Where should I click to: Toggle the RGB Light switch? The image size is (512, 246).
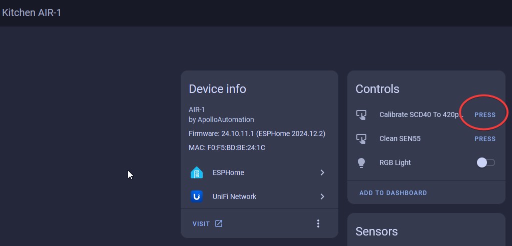485,162
